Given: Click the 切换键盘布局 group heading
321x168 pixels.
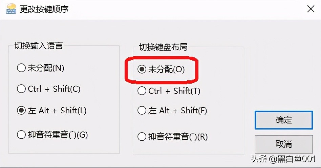Looking at the screenshot, I should pyautogui.click(x=163, y=47).
